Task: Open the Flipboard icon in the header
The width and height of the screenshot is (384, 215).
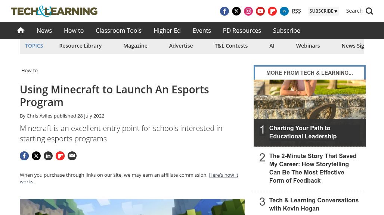Action: coord(272,11)
